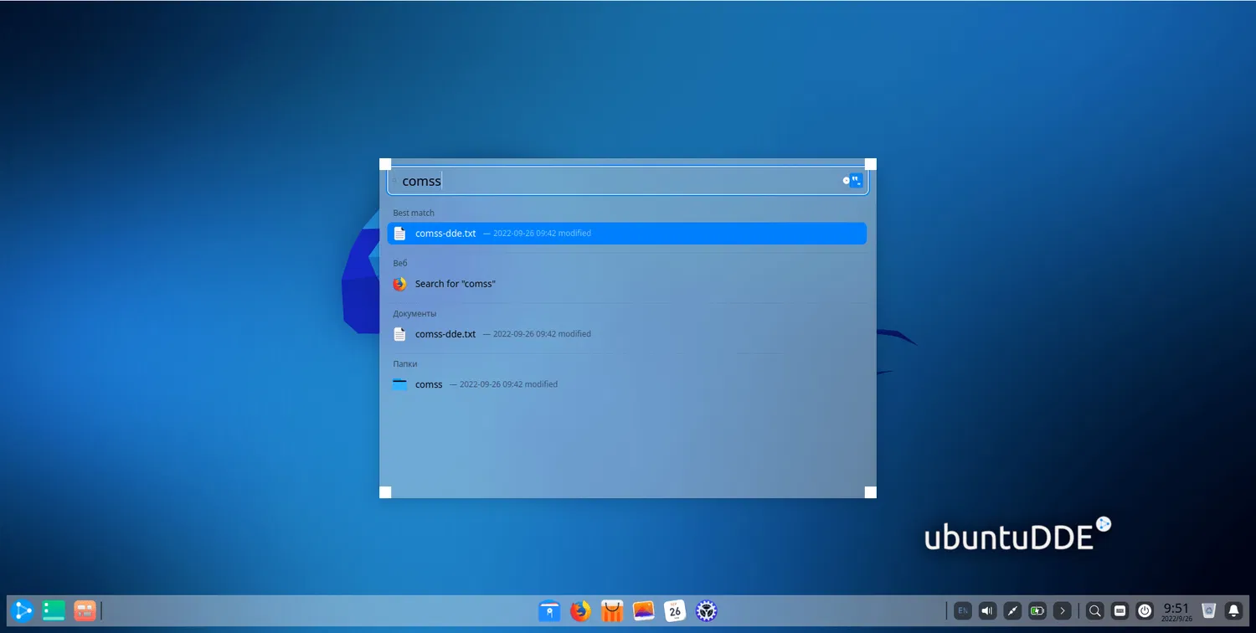Open the control center gear icon
1256x633 pixels.
[x=707, y=610]
